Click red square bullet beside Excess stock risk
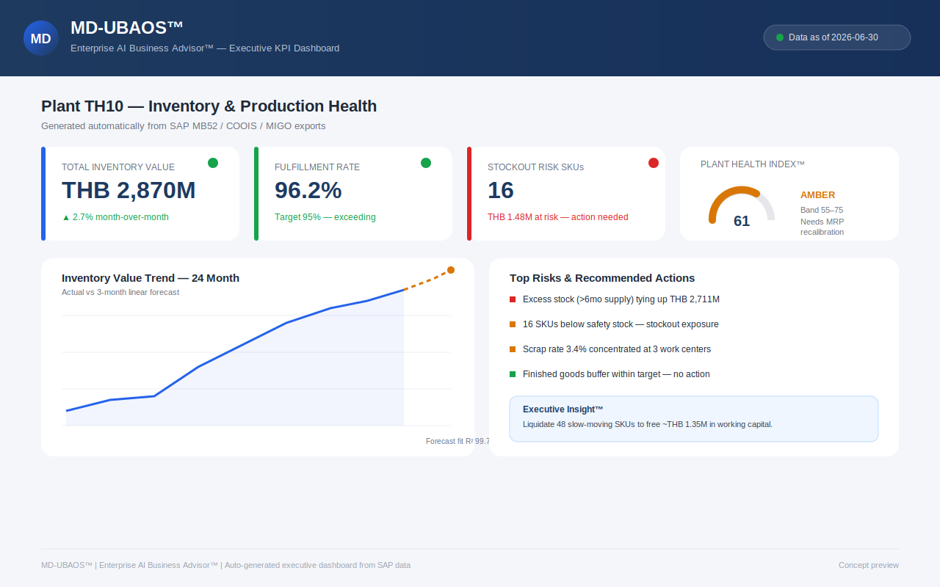 point(513,299)
